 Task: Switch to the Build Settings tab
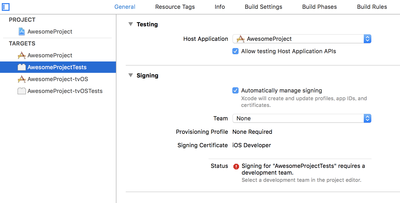[263, 7]
